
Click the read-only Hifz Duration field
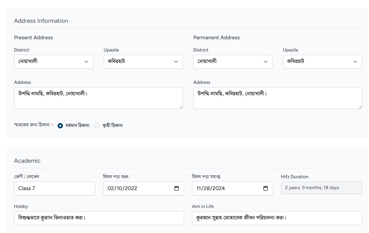pyautogui.click(x=321, y=188)
